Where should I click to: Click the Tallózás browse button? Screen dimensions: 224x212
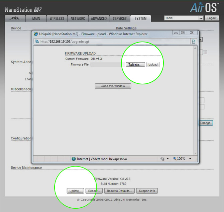(x=135, y=65)
